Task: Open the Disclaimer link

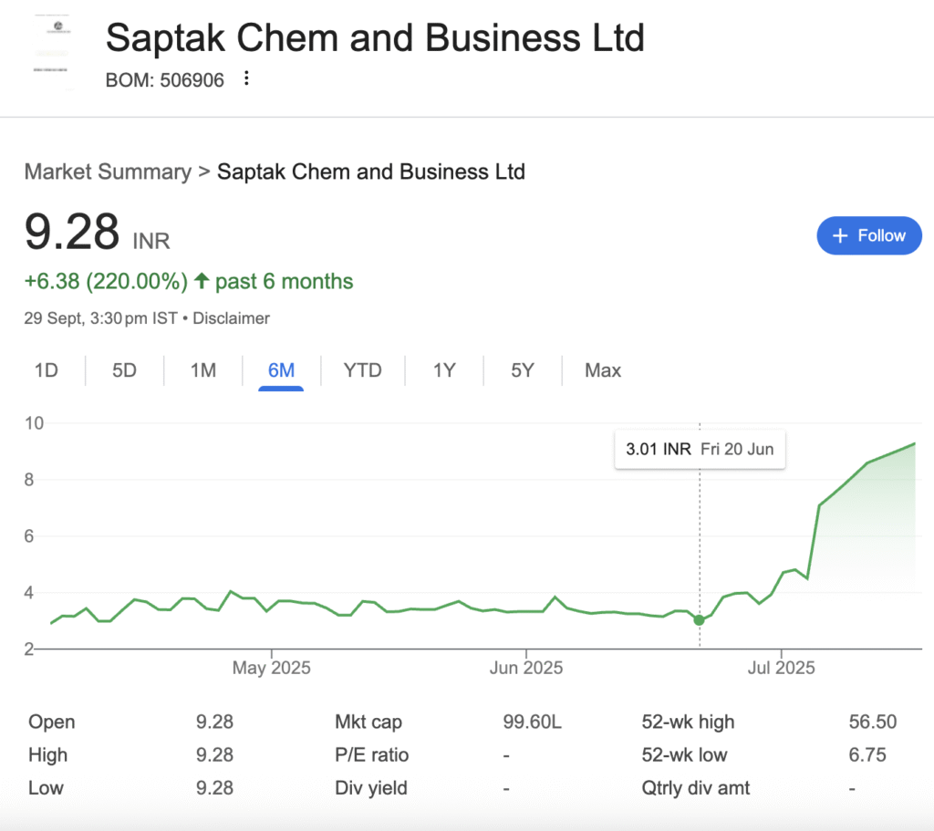Action: coord(232,318)
